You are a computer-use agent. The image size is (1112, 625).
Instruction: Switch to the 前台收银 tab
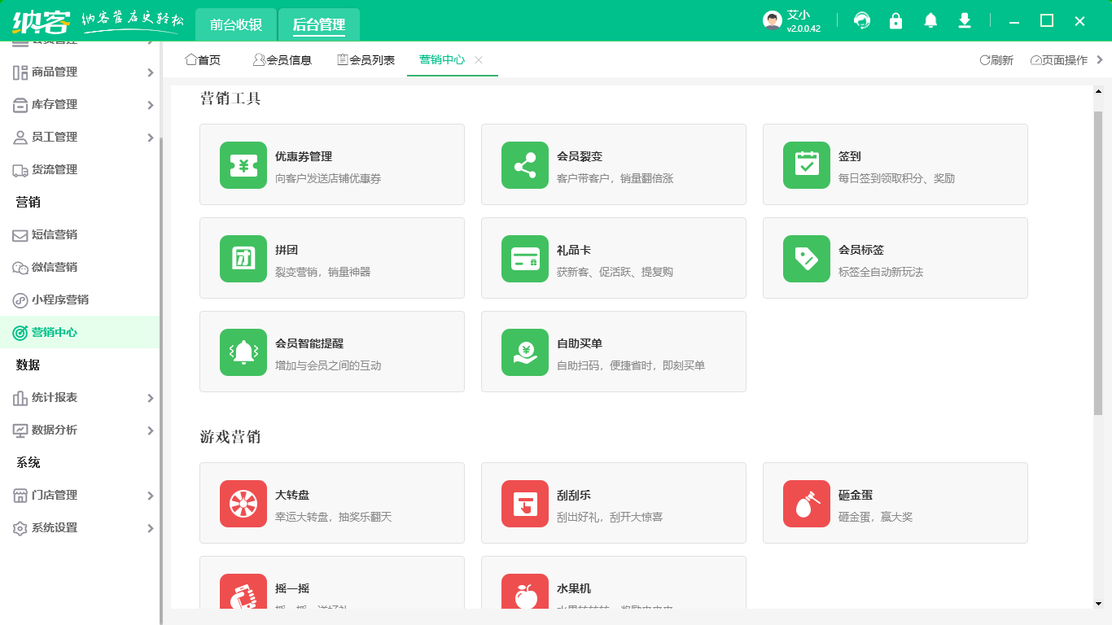pyautogui.click(x=236, y=24)
